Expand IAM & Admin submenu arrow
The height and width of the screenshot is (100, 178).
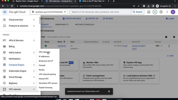pyautogui.click(x=34, y=52)
